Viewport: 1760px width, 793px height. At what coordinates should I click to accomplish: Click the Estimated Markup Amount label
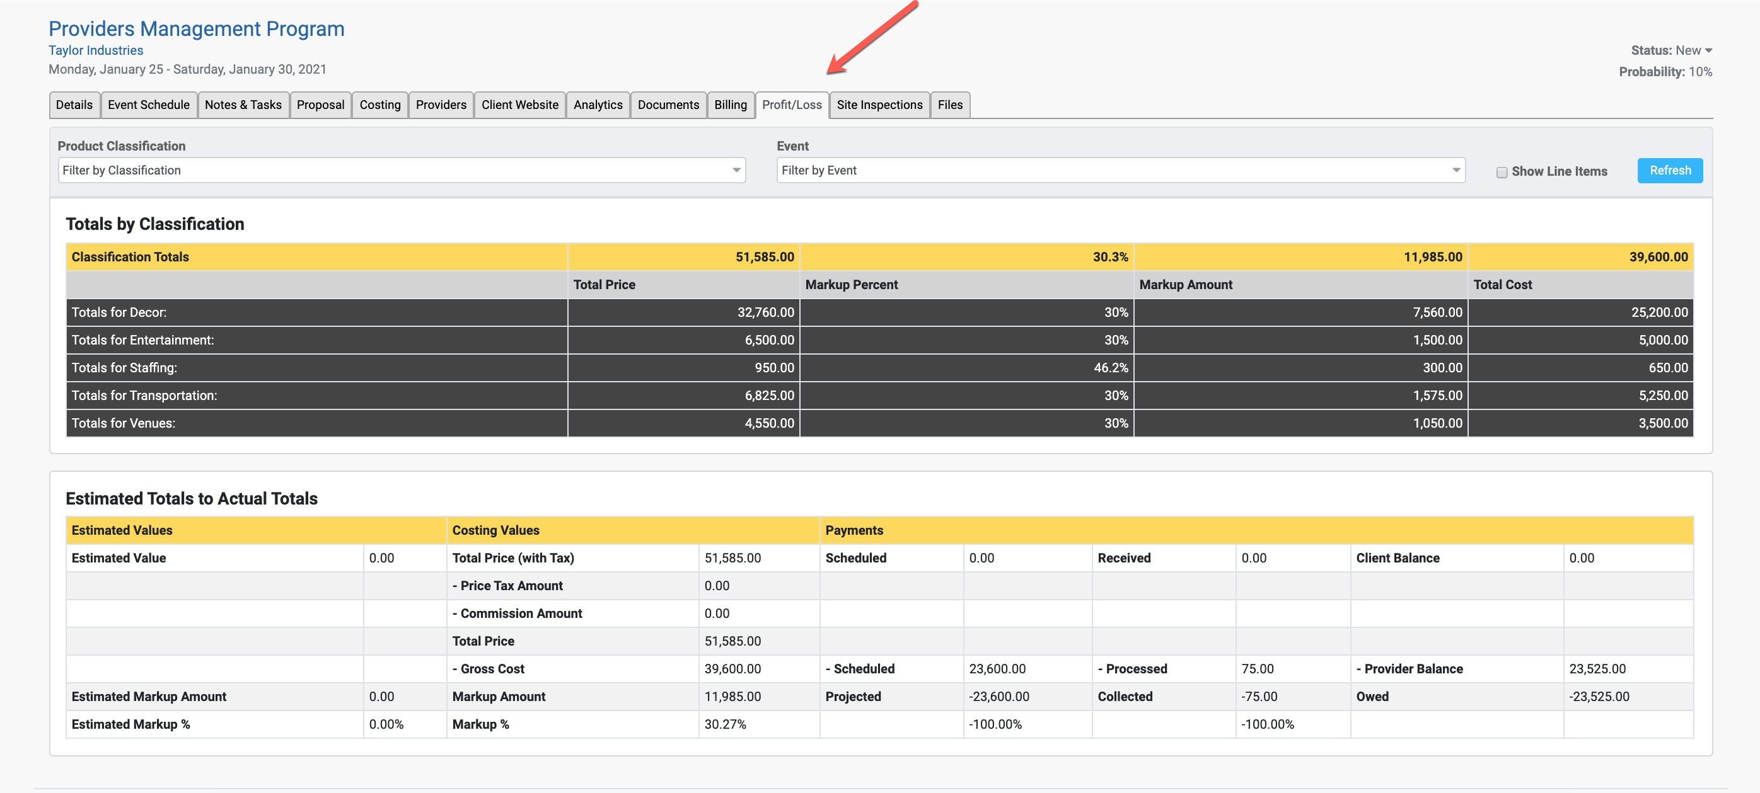tap(149, 697)
